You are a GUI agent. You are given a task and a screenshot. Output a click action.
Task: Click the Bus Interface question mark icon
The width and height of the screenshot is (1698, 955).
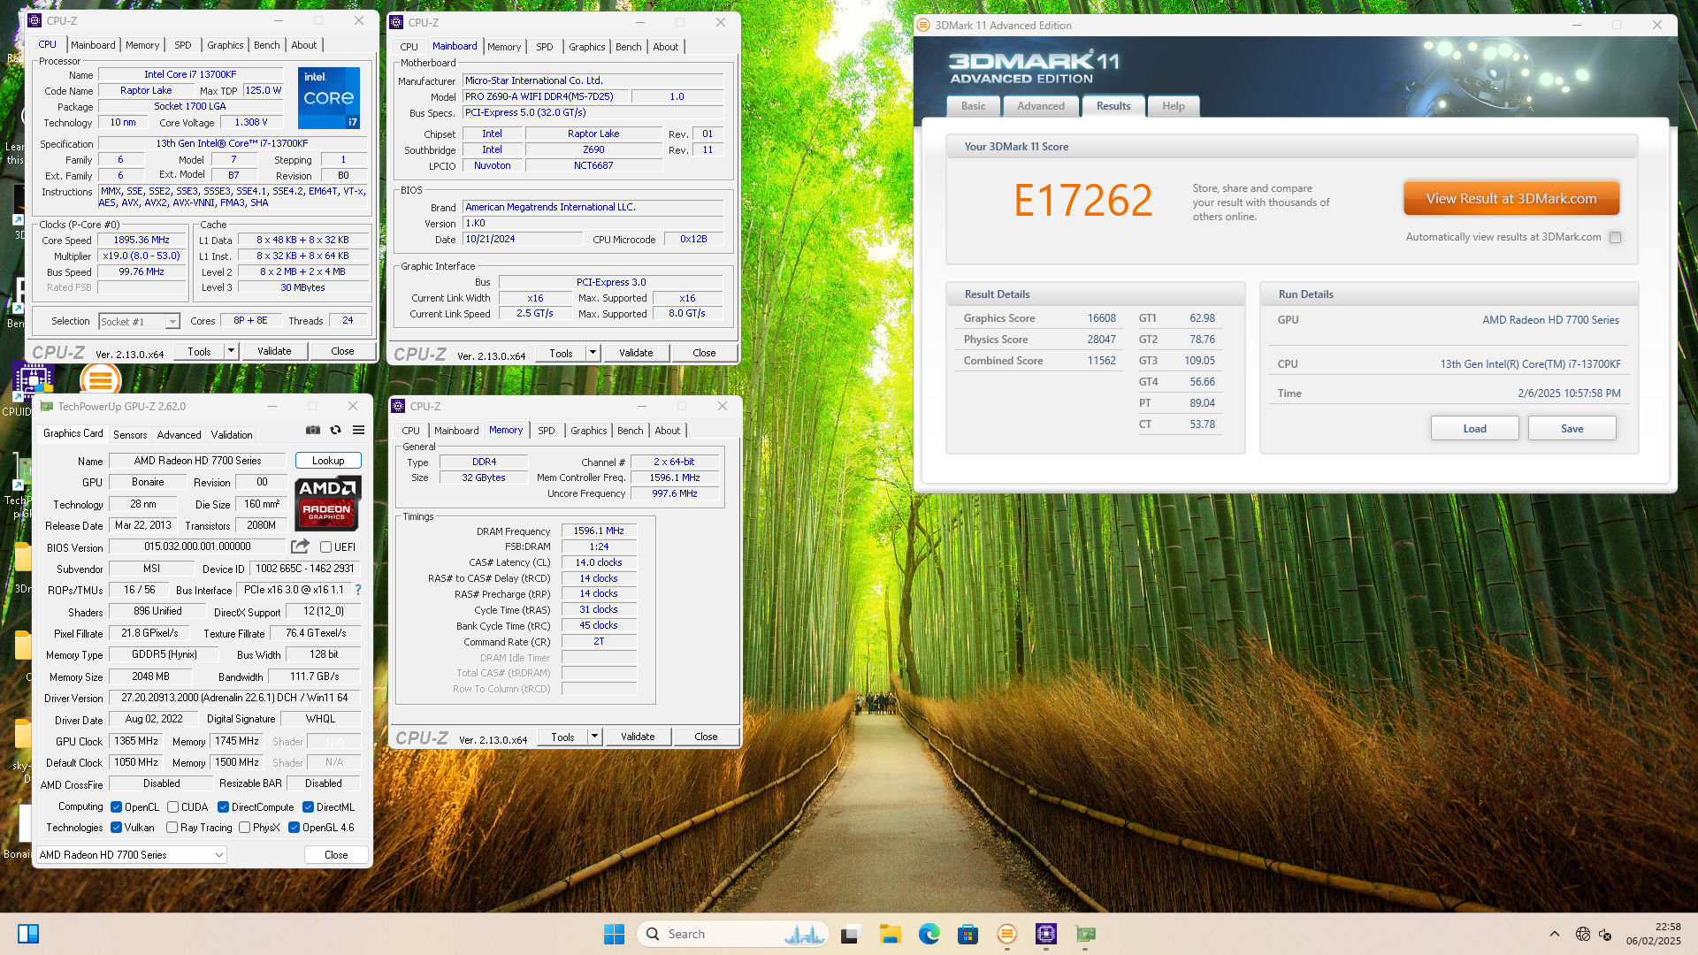pos(358,590)
